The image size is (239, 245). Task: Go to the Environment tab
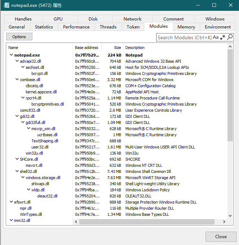click(x=218, y=27)
